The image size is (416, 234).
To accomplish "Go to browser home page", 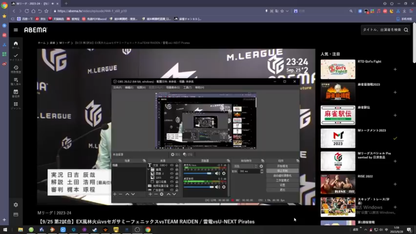I will tap(33, 11).
